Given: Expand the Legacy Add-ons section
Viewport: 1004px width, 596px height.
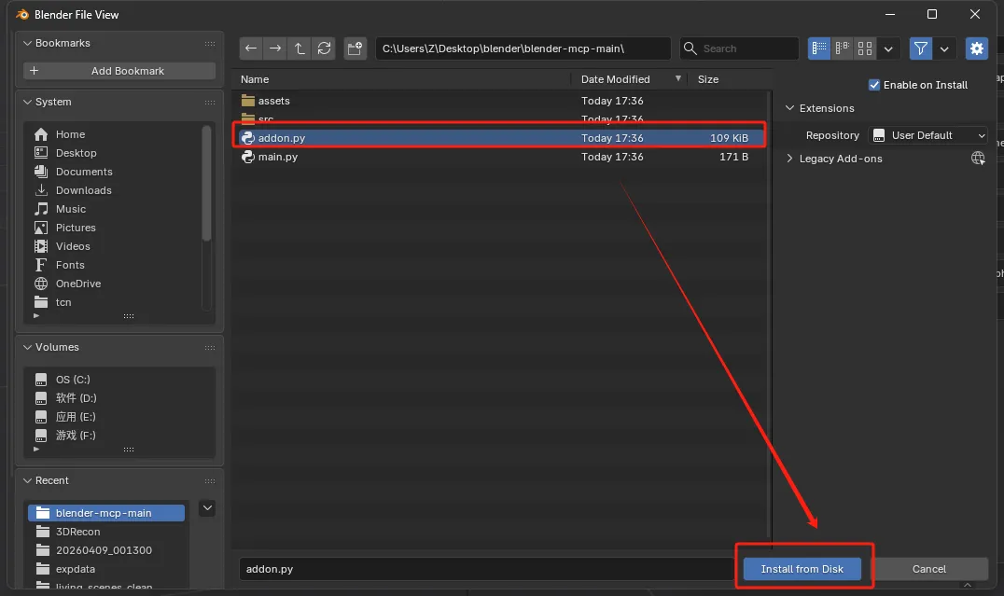Looking at the screenshot, I should tap(789, 159).
